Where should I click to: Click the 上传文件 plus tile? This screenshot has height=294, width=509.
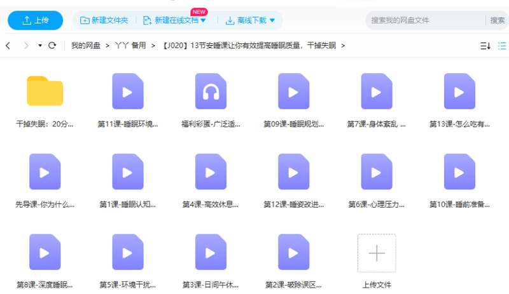(377, 253)
